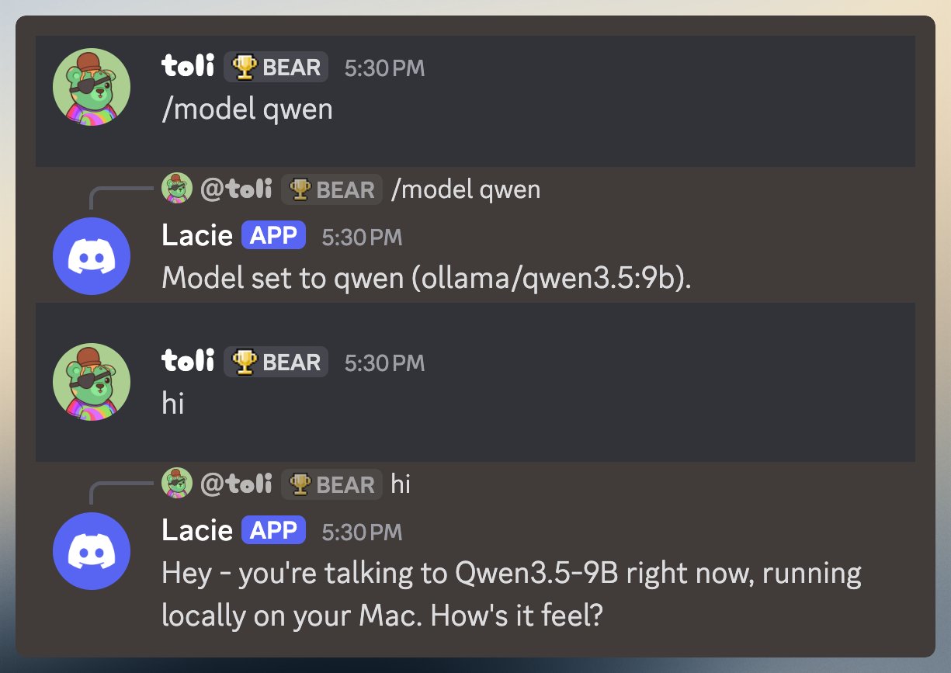Click the BEAR trophy tag above the "hi" message
This screenshot has width=951, height=673.
tap(276, 363)
